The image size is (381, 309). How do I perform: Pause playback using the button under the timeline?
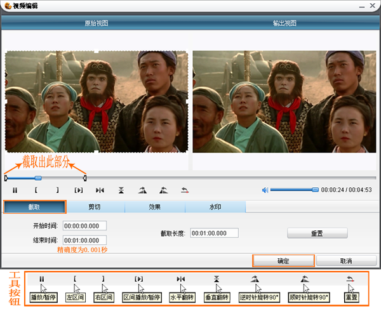click(x=15, y=190)
